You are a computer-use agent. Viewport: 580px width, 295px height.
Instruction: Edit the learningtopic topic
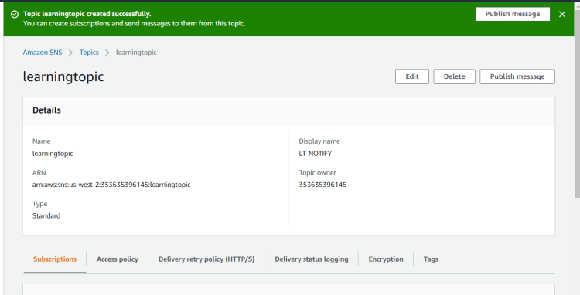[x=411, y=76]
